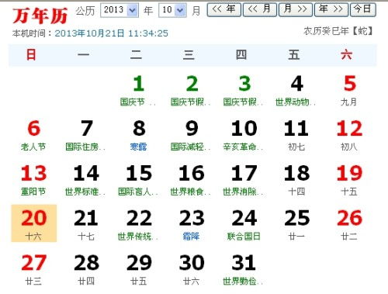Select October 31 世界勤俭 date
Image resolution: width=388 pixels, height=294 pixels.
(x=244, y=269)
